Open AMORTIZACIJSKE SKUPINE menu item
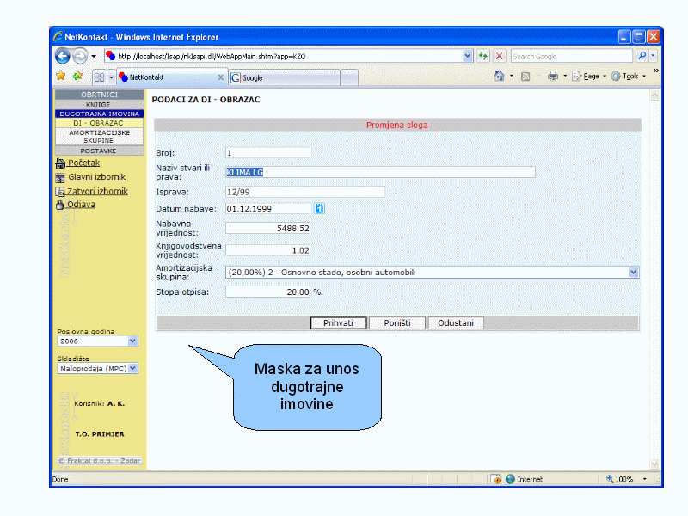This screenshot has width=688, height=516. [99, 137]
